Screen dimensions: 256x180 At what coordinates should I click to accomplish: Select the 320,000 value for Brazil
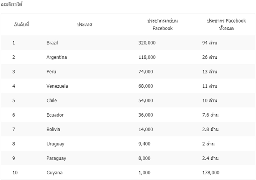pyautogui.click(x=147, y=43)
